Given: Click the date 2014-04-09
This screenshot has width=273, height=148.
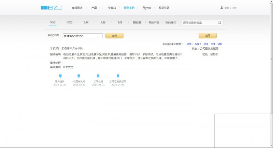Looking at the screenshot, I should pyautogui.click(x=118, y=85).
